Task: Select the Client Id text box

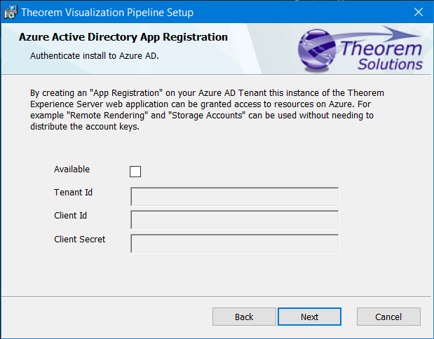Action: point(234,220)
